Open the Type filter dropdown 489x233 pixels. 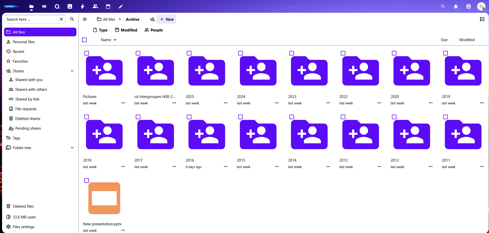pos(100,30)
